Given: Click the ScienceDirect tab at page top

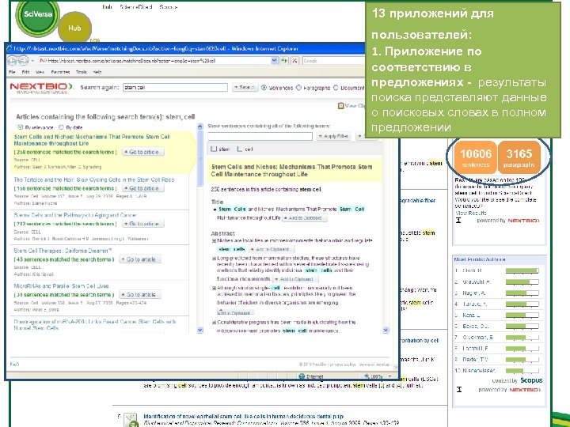Looking at the screenshot, I should point(135,7).
